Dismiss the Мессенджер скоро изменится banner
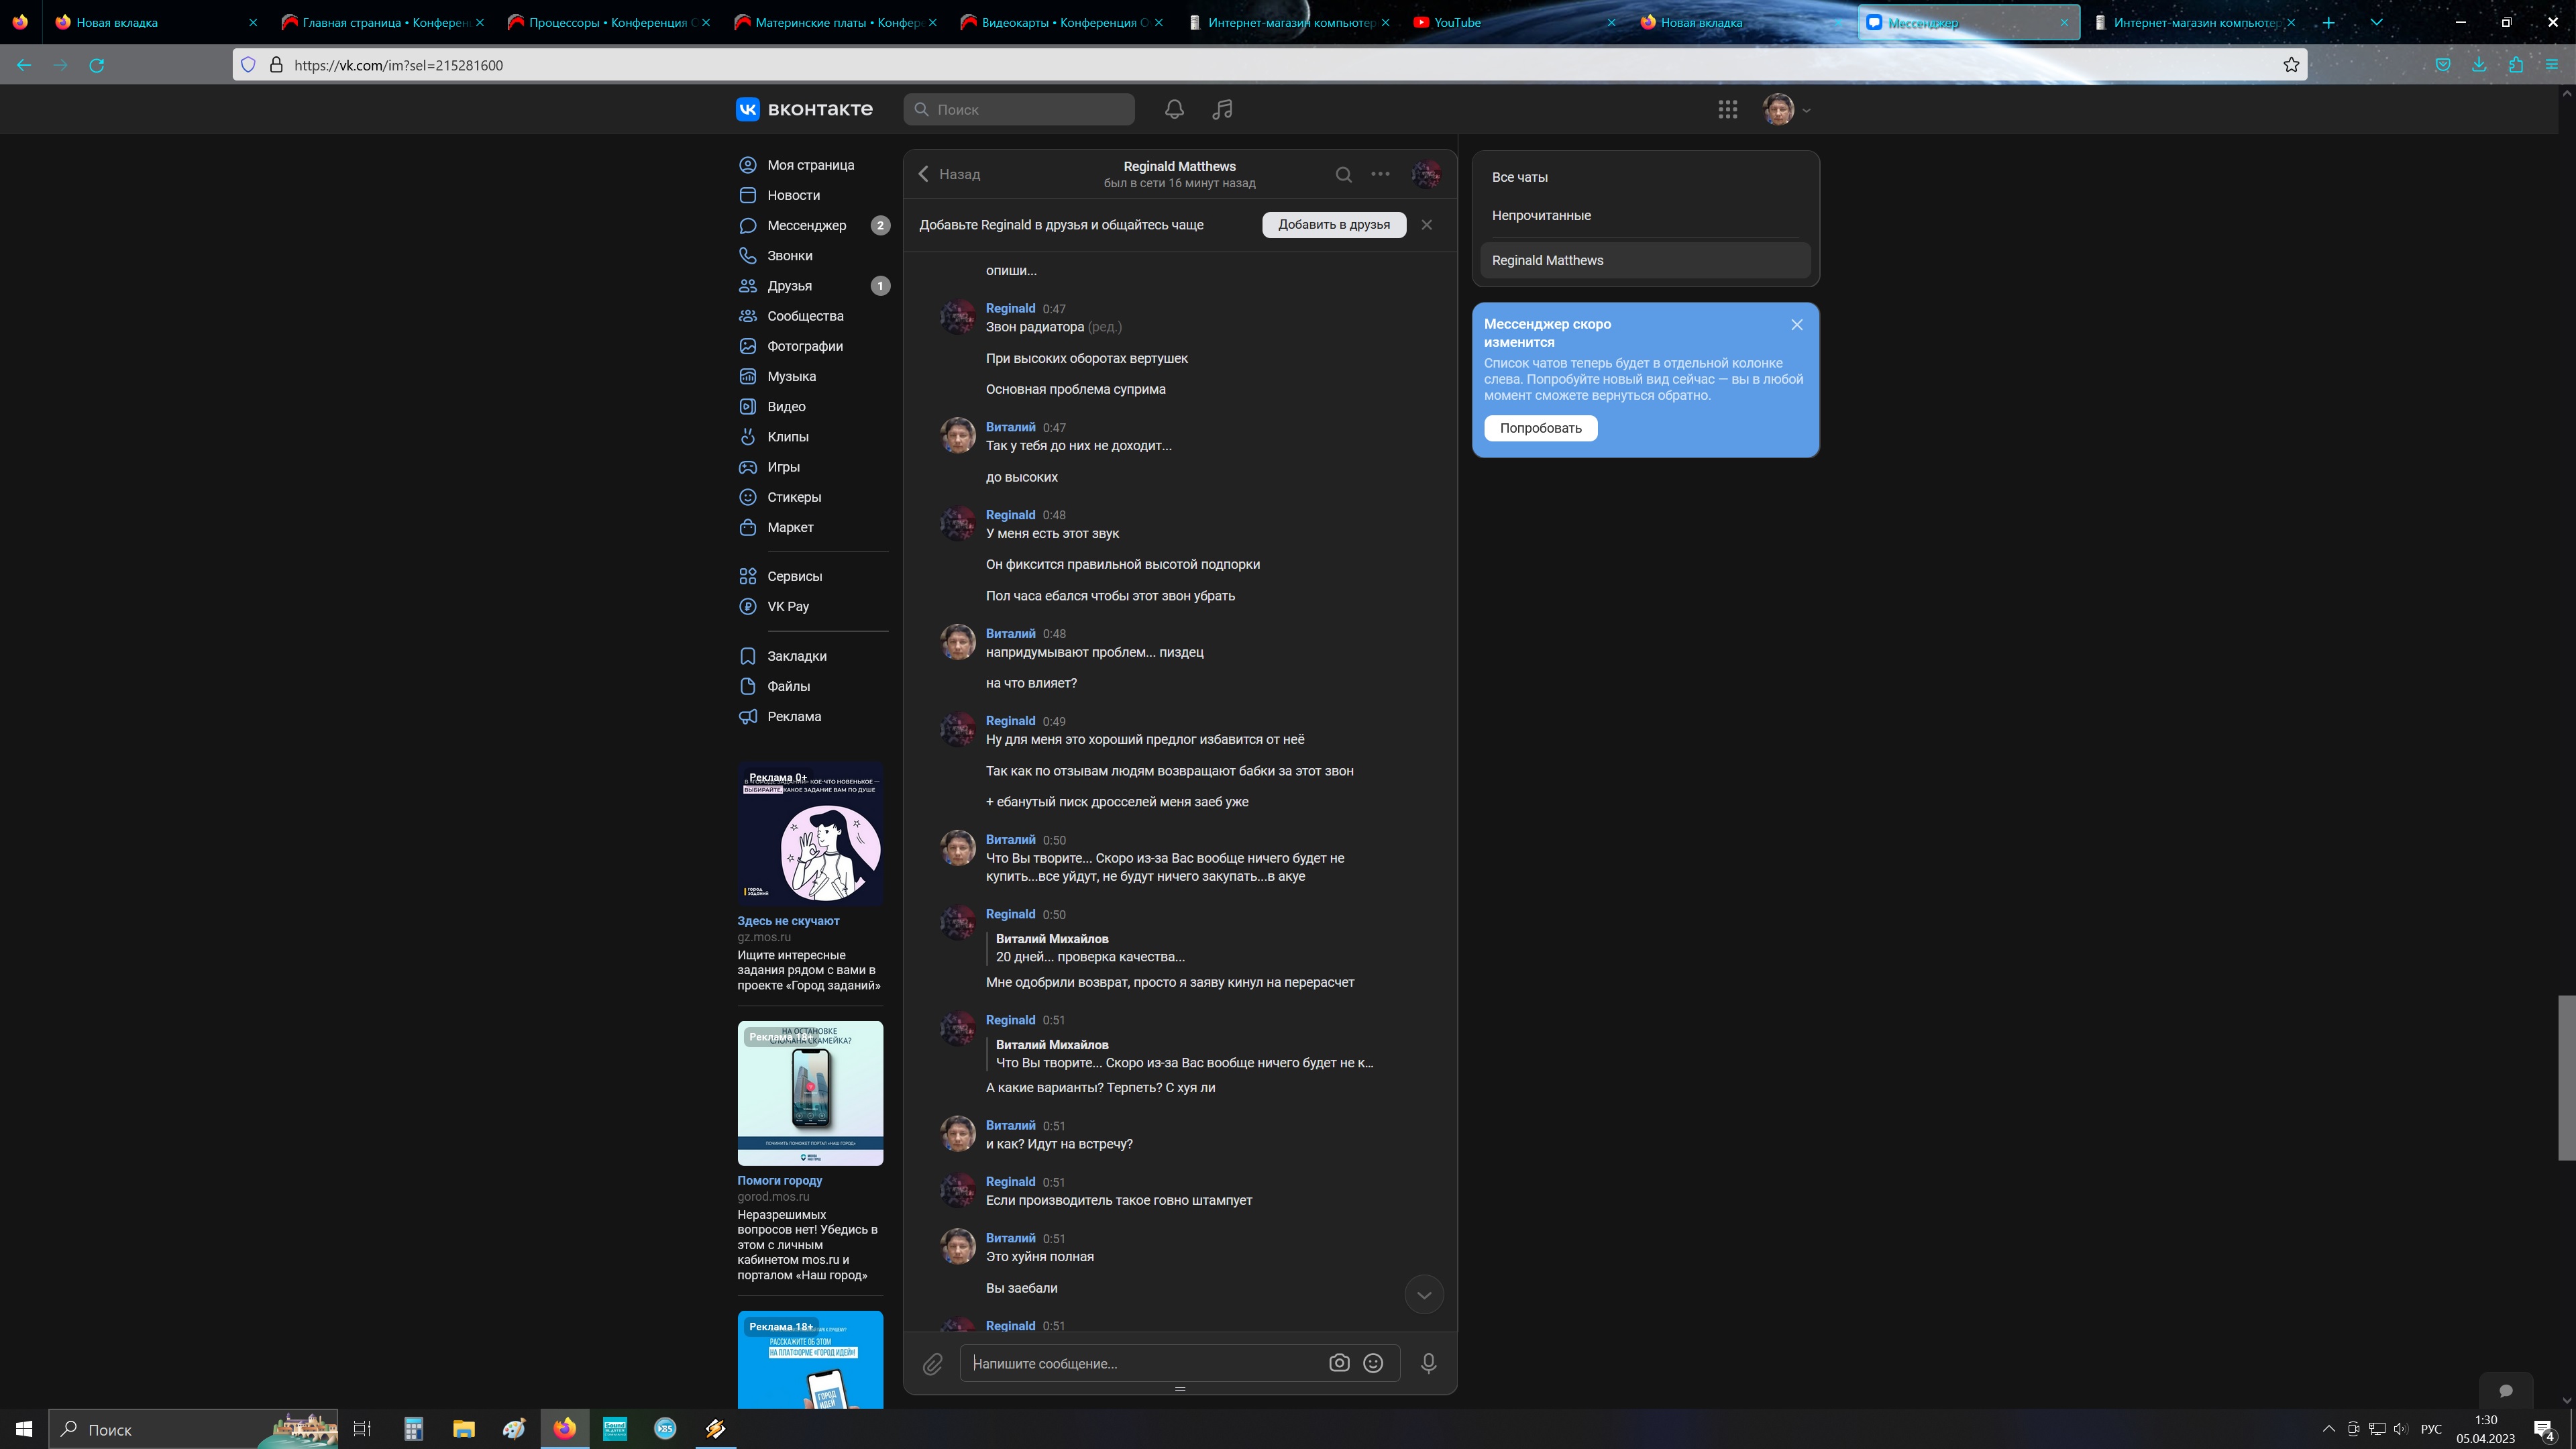This screenshot has height=1449, width=2576. 1796,325
